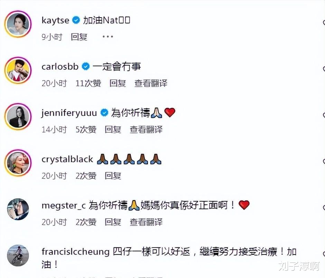Open the francislccheung username link
This screenshot has width=325, height=278.
(x=75, y=252)
